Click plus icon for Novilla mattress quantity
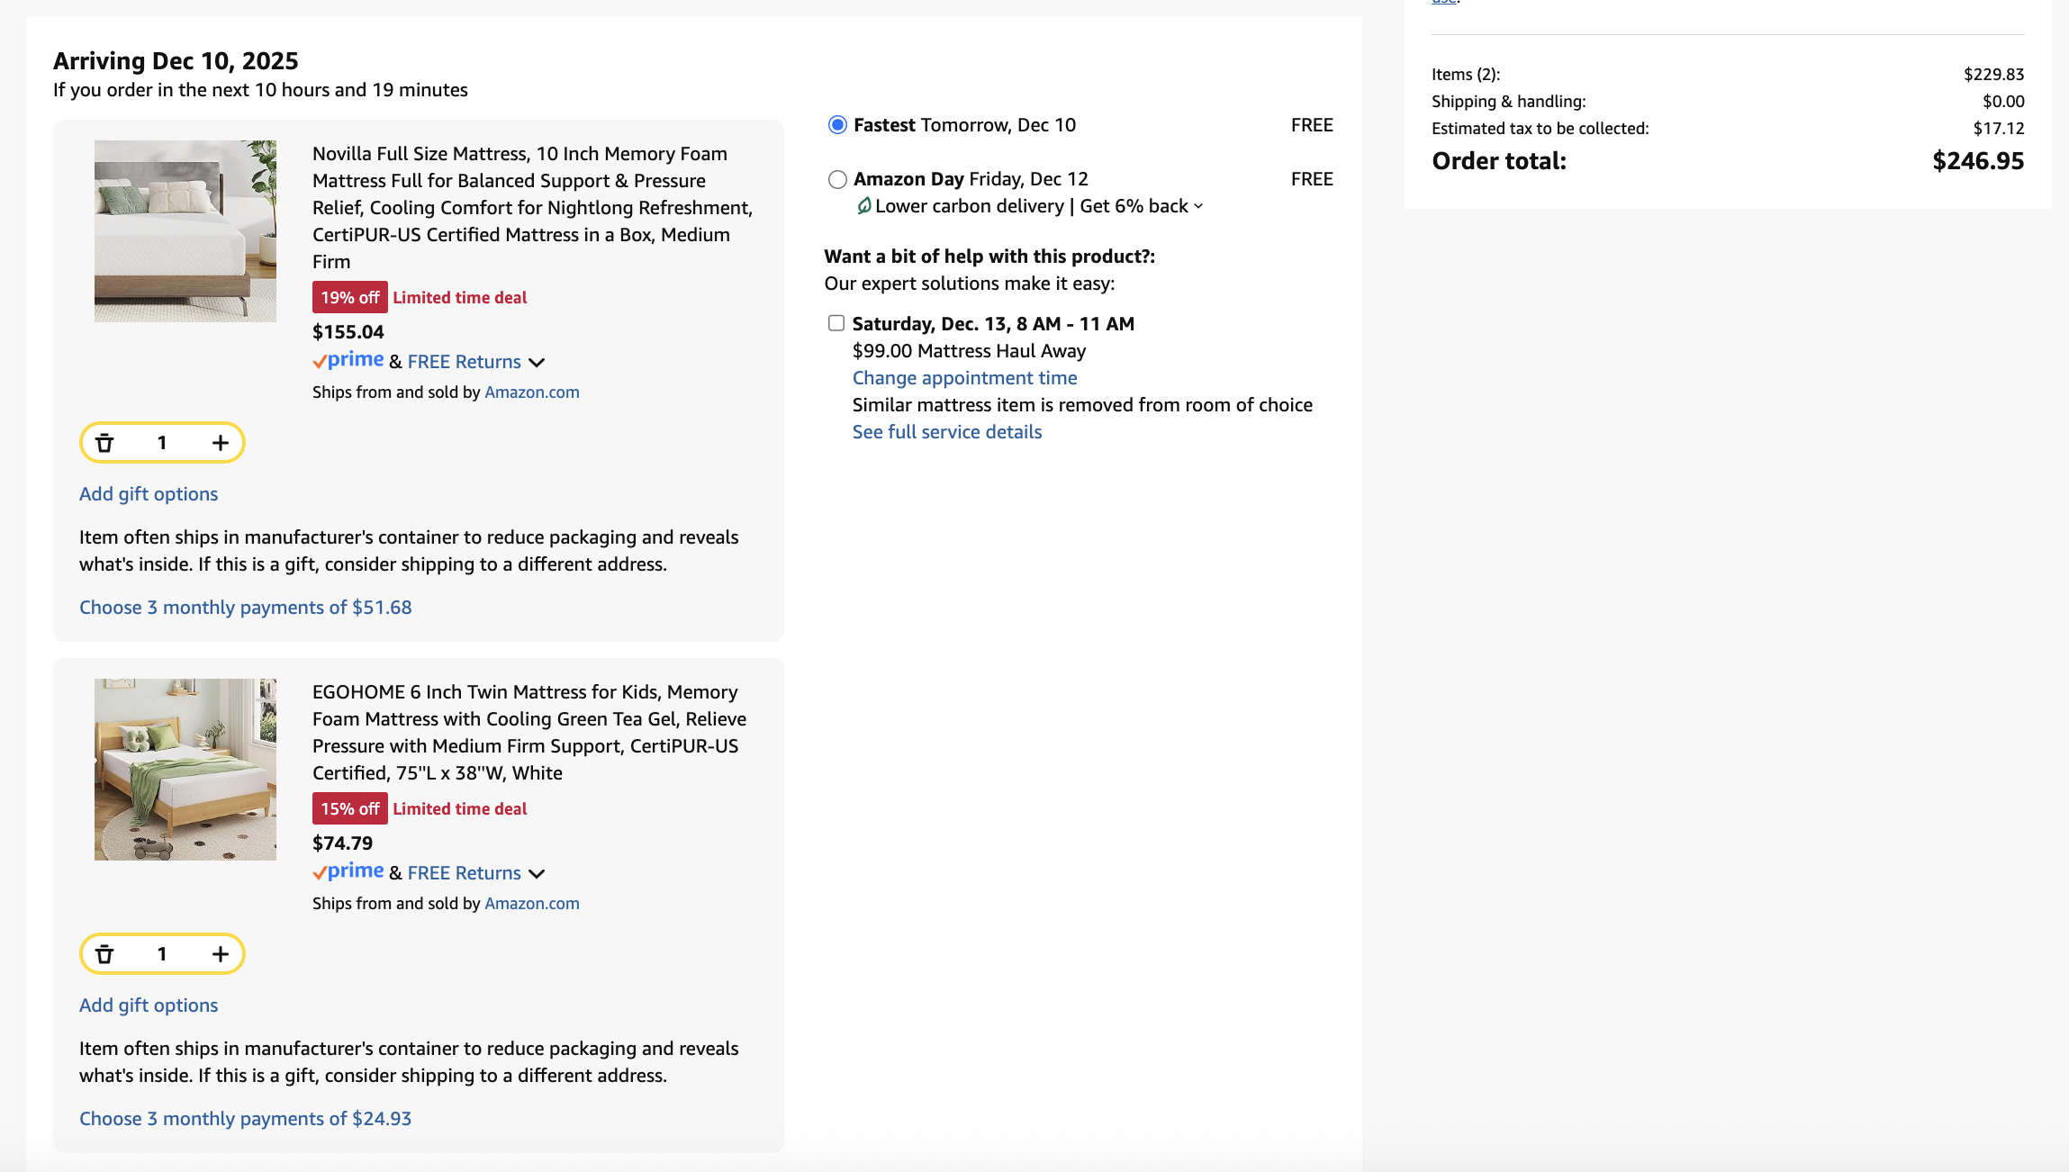 221,443
